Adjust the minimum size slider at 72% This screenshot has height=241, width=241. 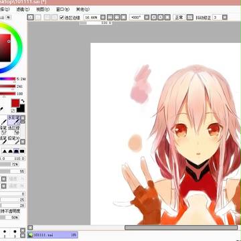pos(9,165)
